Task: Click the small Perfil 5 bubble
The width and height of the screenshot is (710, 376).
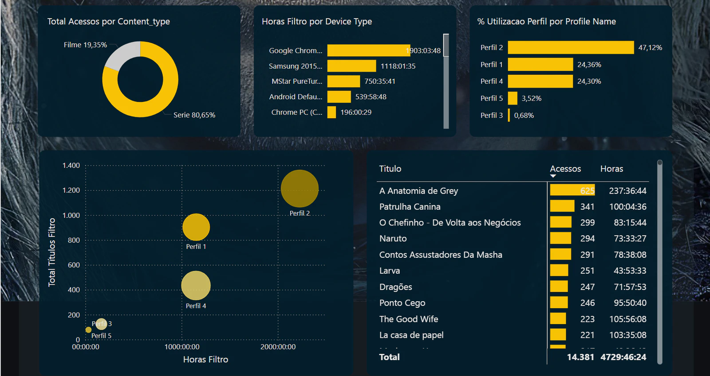Action: 88,330
